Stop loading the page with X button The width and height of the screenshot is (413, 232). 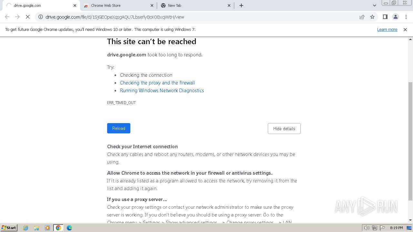[x=28, y=17]
